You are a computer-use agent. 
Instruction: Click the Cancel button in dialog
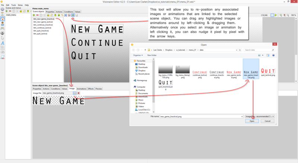pos(267,121)
